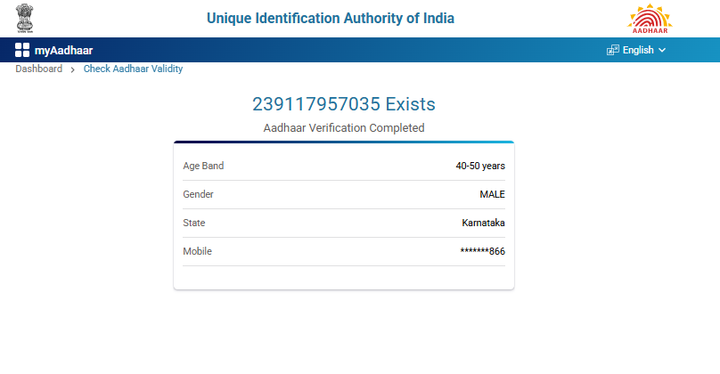The height and width of the screenshot is (374, 720).
Task: Click the myAadhaar home label
Action: [63, 50]
